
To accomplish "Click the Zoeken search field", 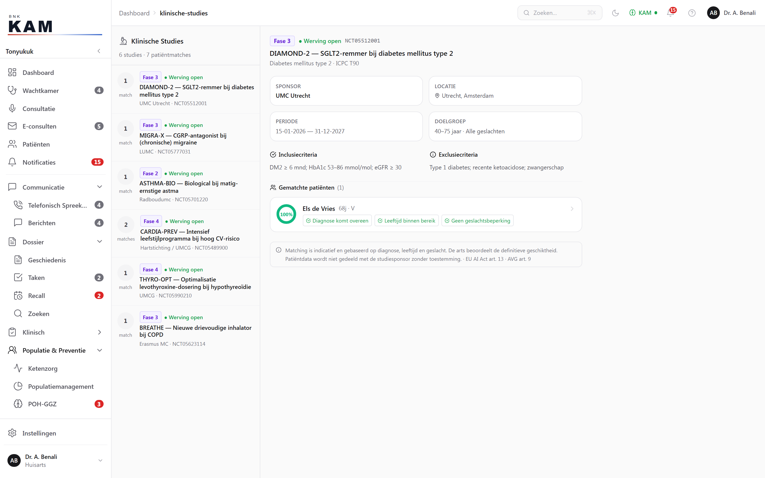I will [559, 13].
